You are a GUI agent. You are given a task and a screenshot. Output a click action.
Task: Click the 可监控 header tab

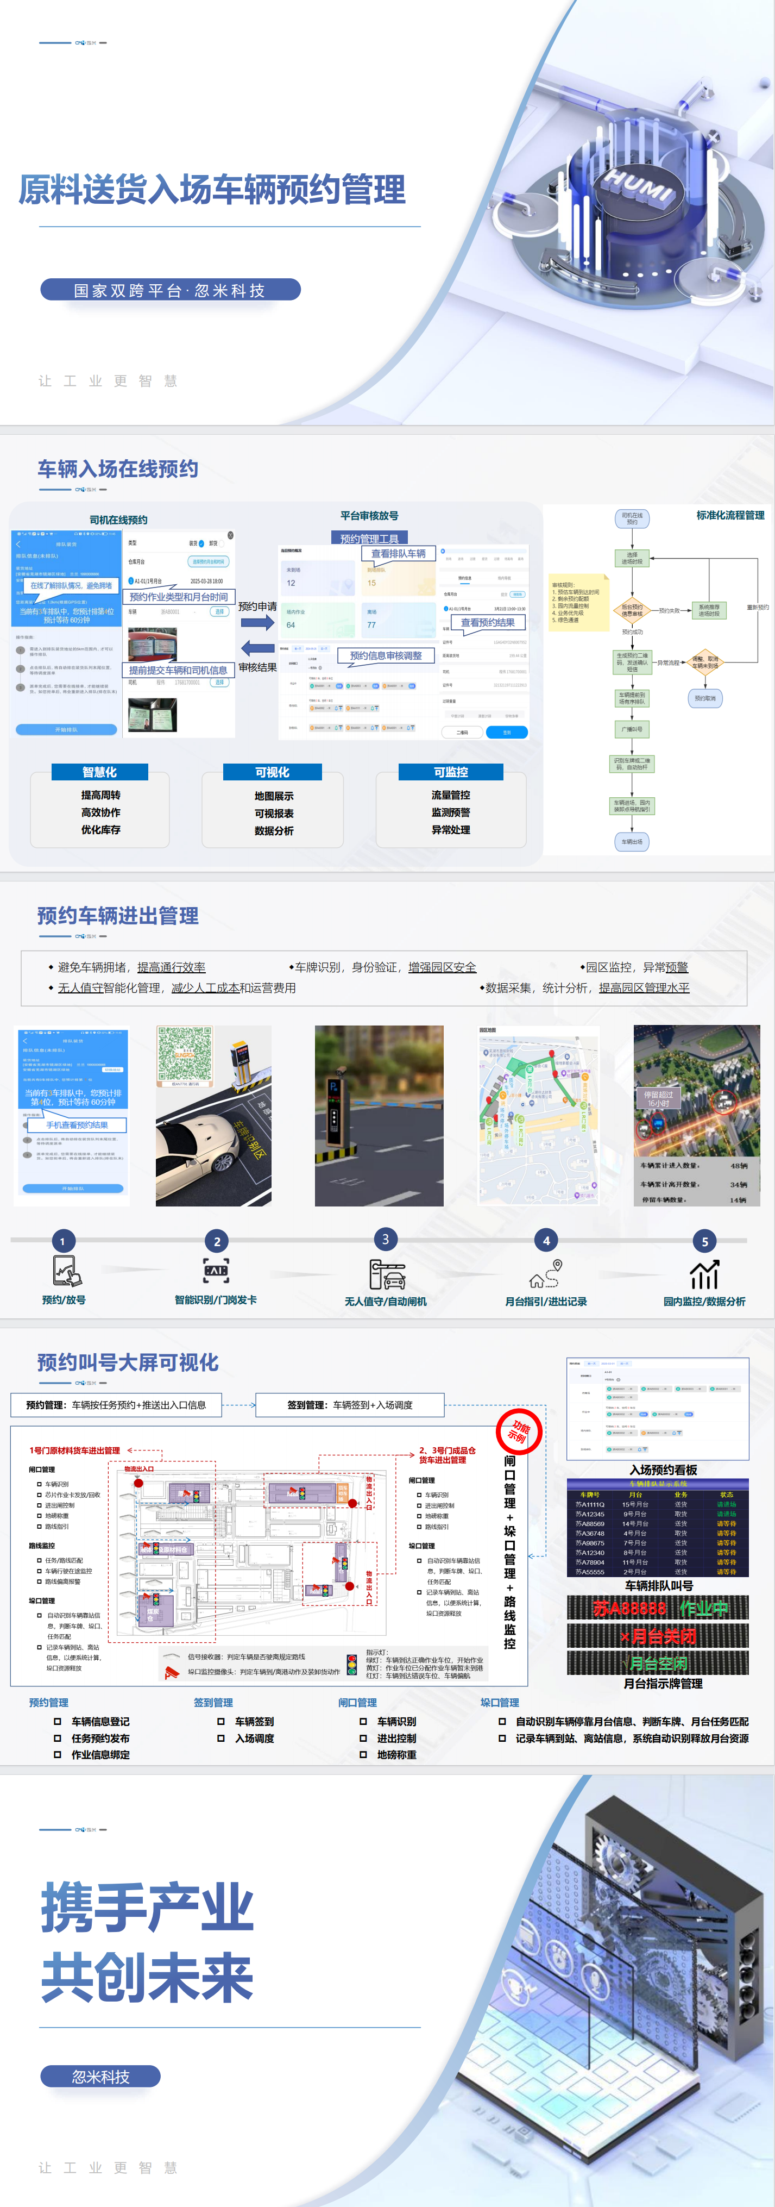pos(450,772)
